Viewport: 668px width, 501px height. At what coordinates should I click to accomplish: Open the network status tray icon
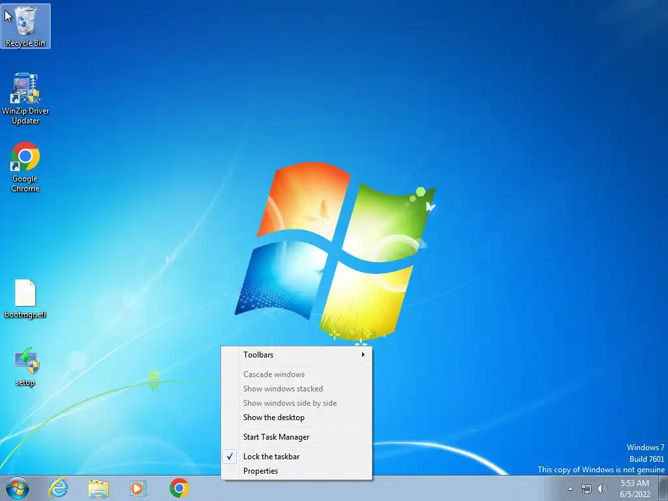586,489
